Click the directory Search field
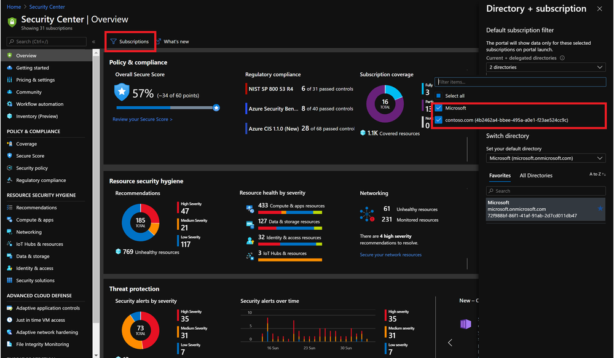Screen dimensions: 614x358 [546, 191]
